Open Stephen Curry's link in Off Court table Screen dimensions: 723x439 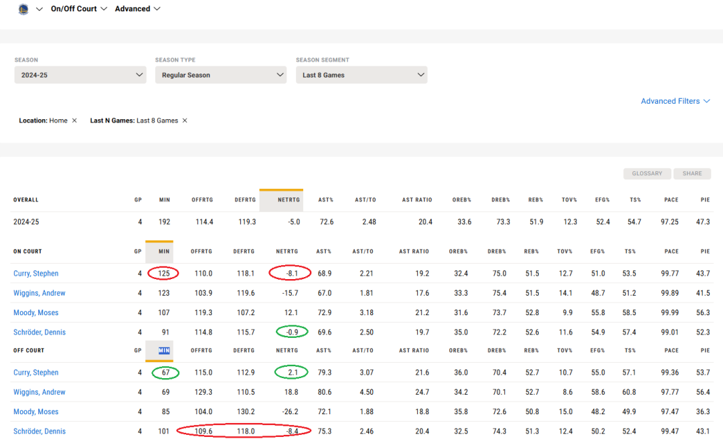click(36, 373)
